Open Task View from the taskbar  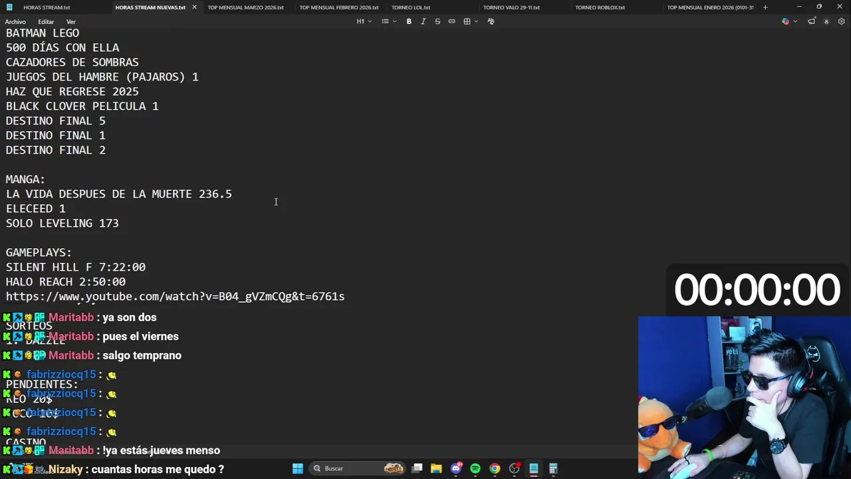click(417, 468)
